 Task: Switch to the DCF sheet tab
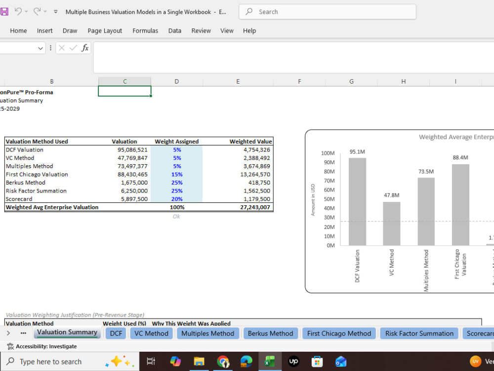tap(116, 333)
